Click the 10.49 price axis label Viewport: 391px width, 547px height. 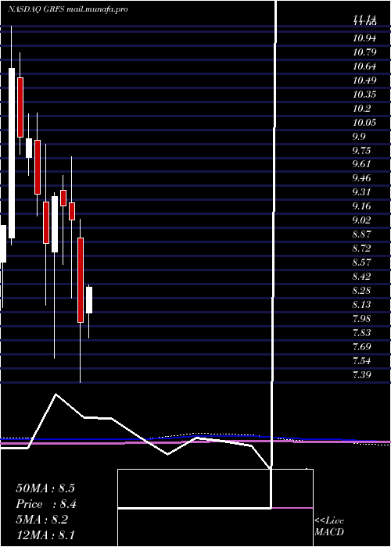(364, 80)
